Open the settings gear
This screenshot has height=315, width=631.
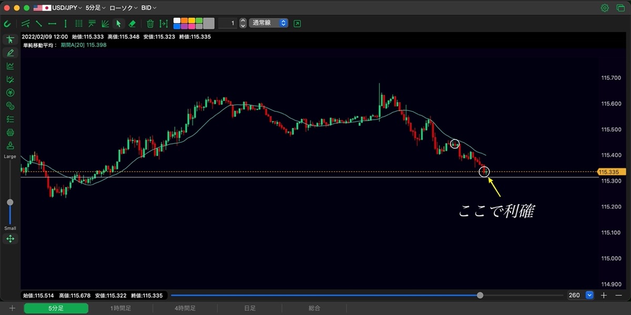605,8
